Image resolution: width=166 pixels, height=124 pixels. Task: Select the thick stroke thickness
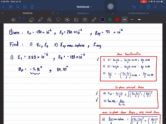[x=139, y=20]
